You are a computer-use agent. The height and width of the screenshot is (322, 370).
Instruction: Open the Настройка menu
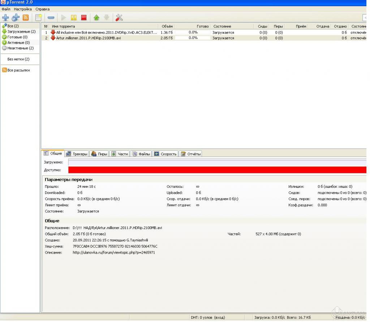pos(23,9)
